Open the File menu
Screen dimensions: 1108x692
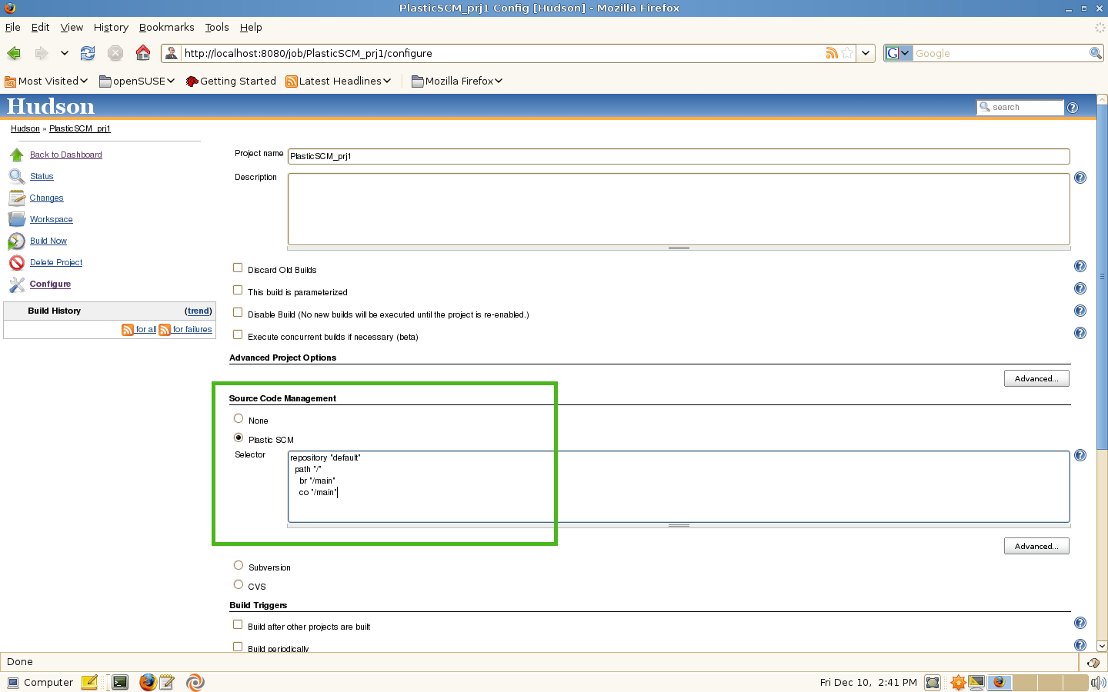tap(13, 27)
